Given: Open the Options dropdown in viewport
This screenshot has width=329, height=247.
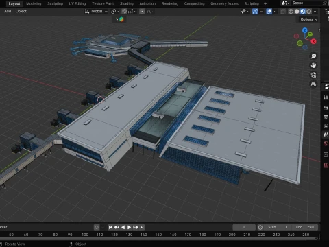Looking at the screenshot, I should (x=308, y=19).
